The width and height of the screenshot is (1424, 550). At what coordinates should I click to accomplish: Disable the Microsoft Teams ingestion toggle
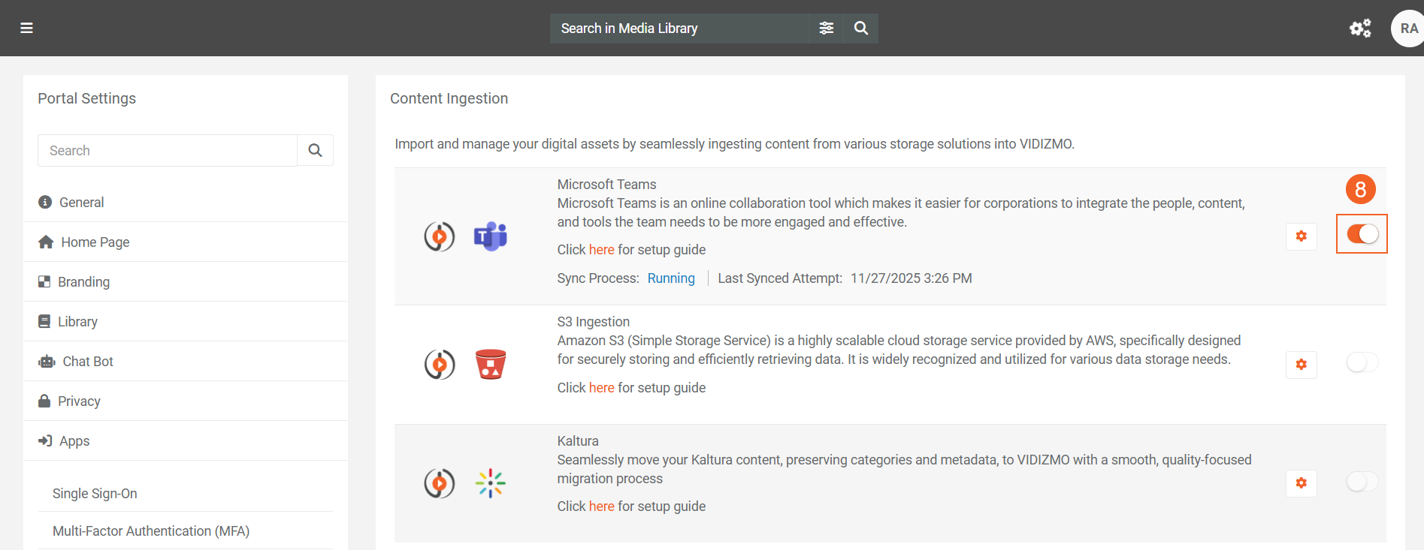click(1362, 234)
